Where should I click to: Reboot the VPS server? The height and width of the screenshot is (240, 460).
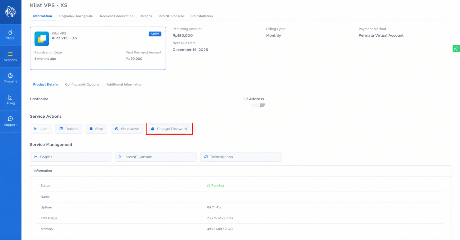(x=69, y=129)
